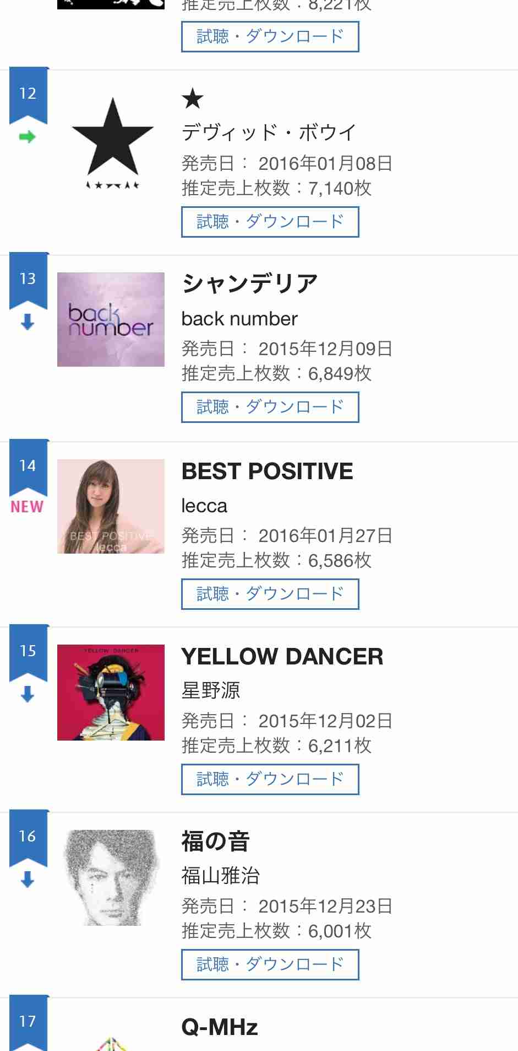Click the blue down arrow under rank 16
This screenshot has width=518, height=1051.
(x=28, y=880)
